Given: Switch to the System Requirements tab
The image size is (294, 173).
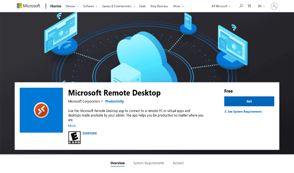Looking at the screenshot, I should coord(149,163).
